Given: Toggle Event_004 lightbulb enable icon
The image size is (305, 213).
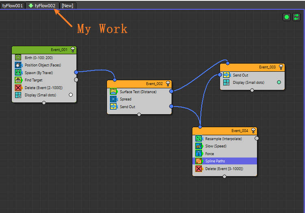Looking at the screenshot, I should 253,131.
